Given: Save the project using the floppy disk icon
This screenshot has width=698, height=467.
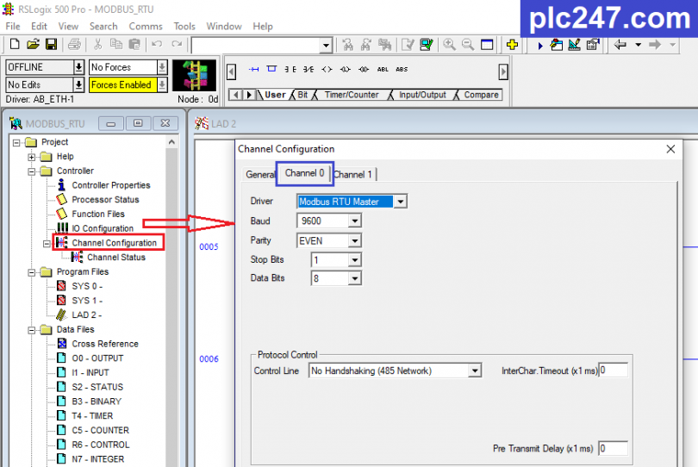Looking at the screenshot, I should (51, 45).
